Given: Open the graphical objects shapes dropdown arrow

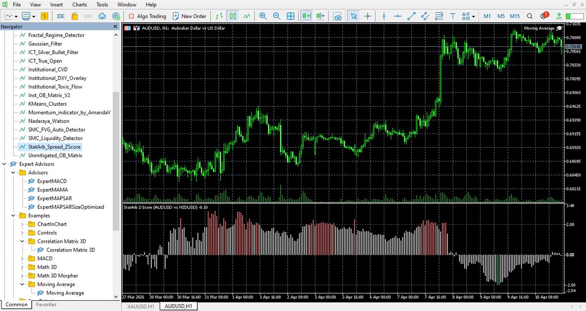Looking at the screenshot, I should [x=474, y=17].
